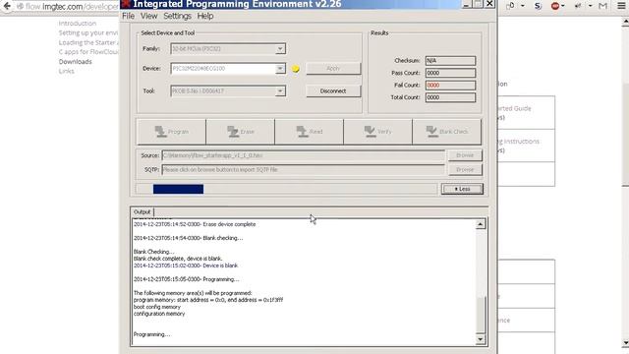Click the Output pane scroll down arrow
Image resolution: width=629 pixels, height=354 pixels.
coord(481,339)
